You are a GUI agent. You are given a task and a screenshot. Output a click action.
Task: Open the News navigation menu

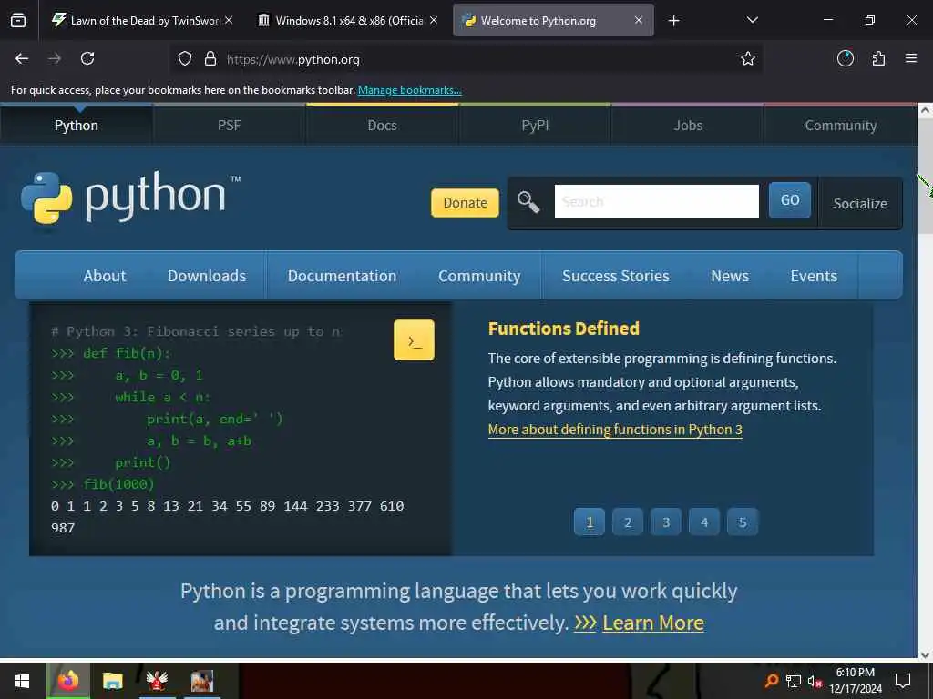pyautogui.click(x=730, y=276)
